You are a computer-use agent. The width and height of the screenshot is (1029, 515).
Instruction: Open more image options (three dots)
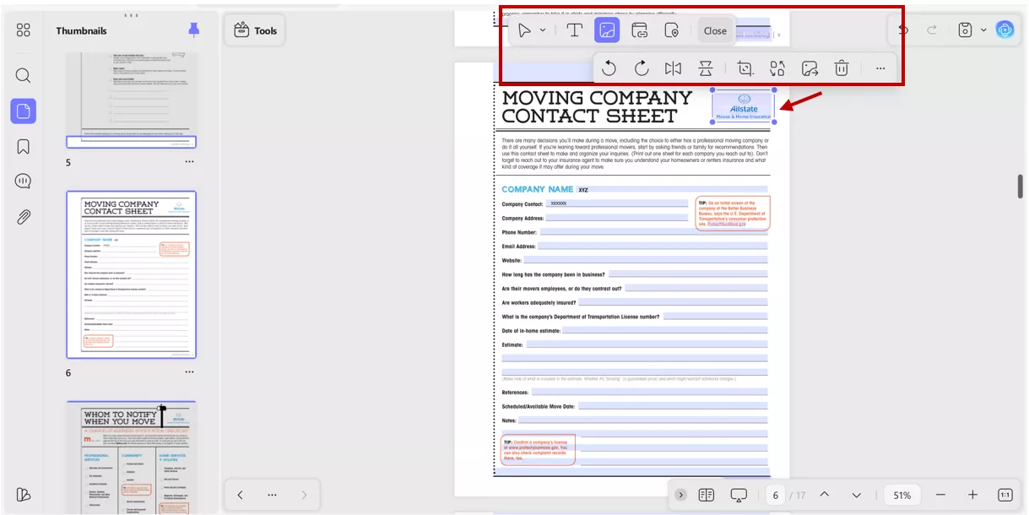coord(880,68)
